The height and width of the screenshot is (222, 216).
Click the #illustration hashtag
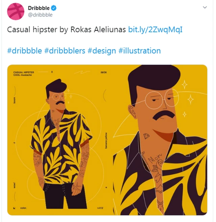[x=139, y=51]
